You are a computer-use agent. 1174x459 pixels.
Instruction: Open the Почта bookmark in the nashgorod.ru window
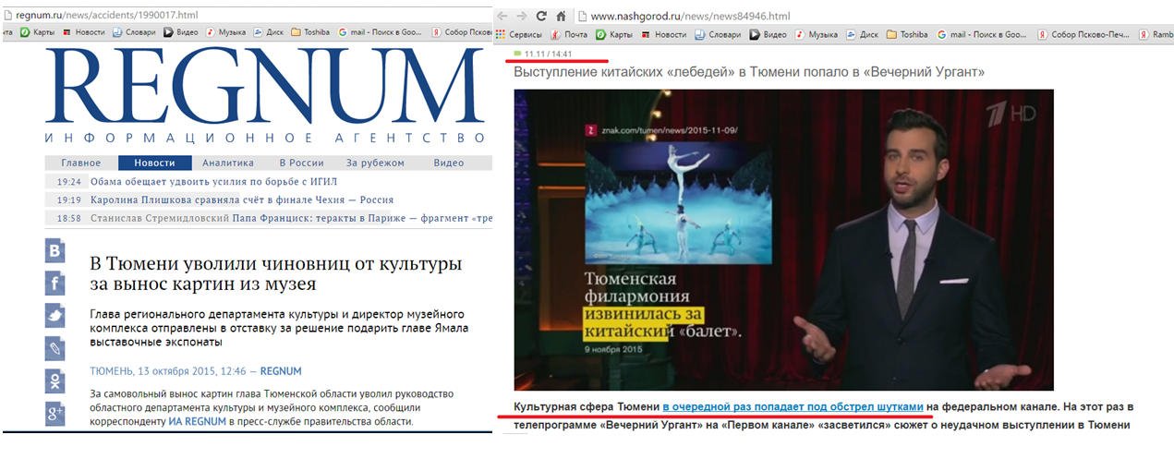(x=569, y=35)
